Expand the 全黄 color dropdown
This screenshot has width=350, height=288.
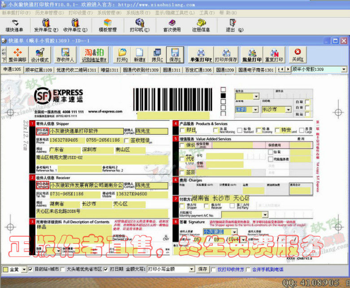tap(24, 270)
